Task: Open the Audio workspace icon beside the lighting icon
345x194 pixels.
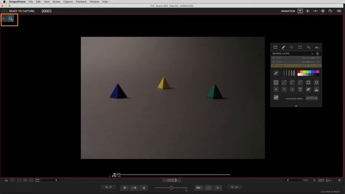Action: point(330,11)
